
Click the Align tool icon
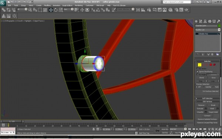[143, 10]
